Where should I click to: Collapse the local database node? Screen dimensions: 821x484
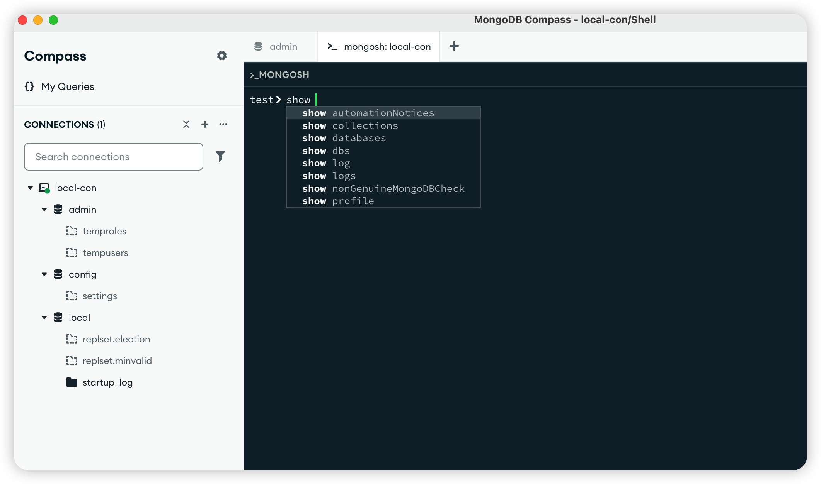(x=44, y=317)
